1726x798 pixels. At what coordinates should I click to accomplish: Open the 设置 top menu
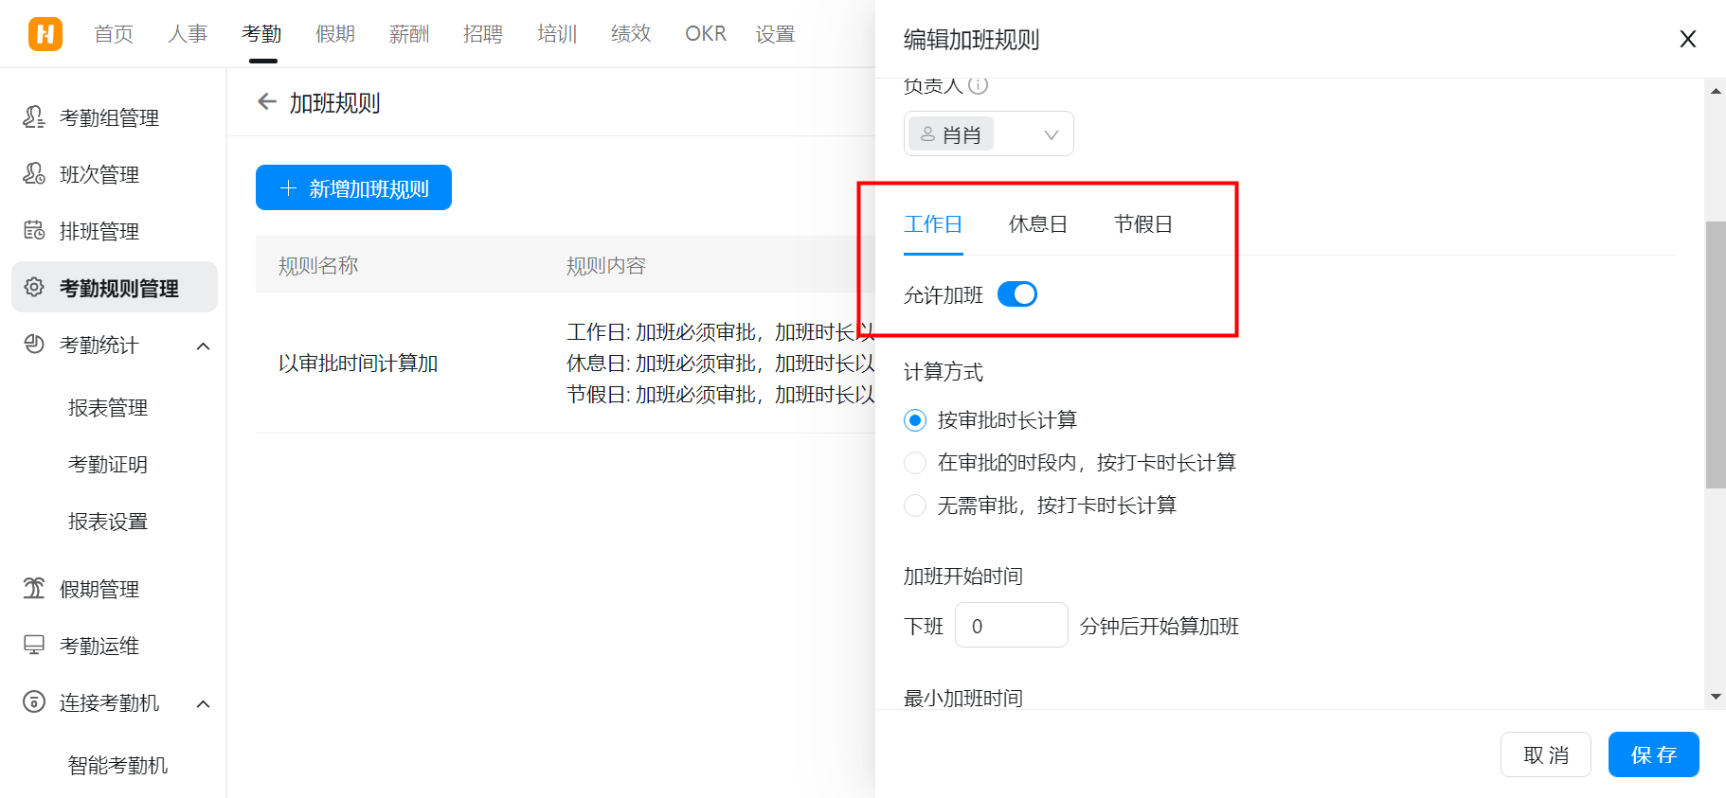tap(775, 34)
